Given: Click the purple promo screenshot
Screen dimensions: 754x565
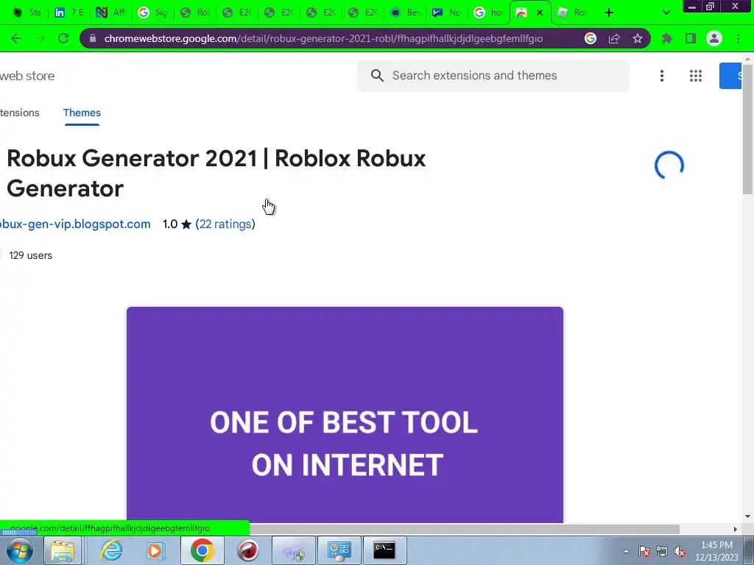Looking at the screenshot, I should tap(345, 415).
